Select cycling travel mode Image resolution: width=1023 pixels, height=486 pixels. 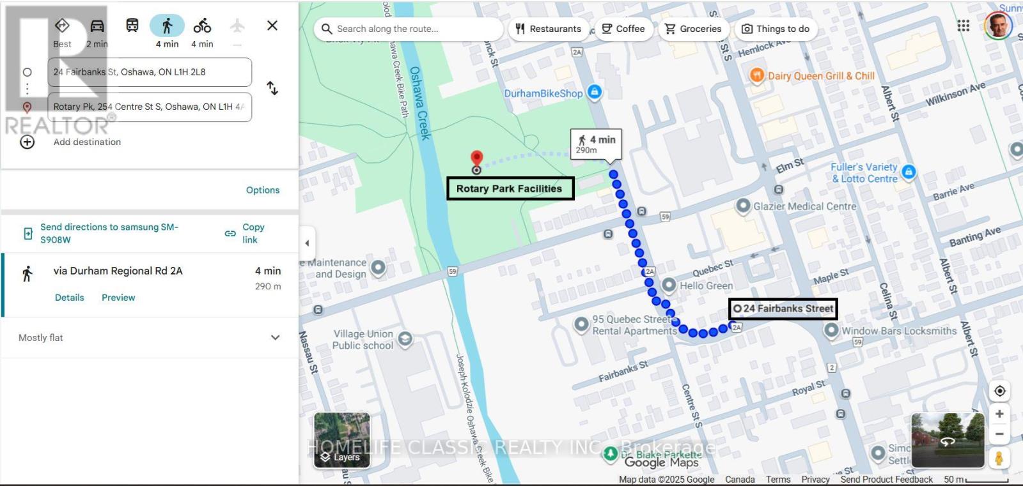(x=202, y=26)
